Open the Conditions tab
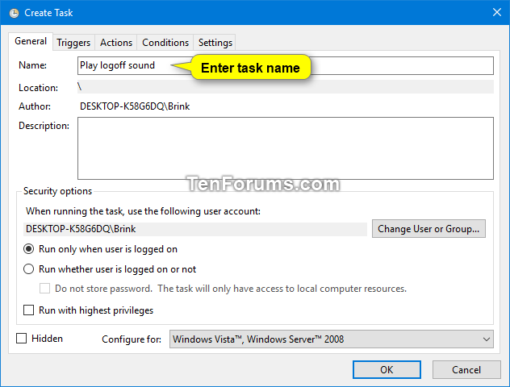Image resolution: width=510 pixels, height=387 pixels. (x=165, y=43)
